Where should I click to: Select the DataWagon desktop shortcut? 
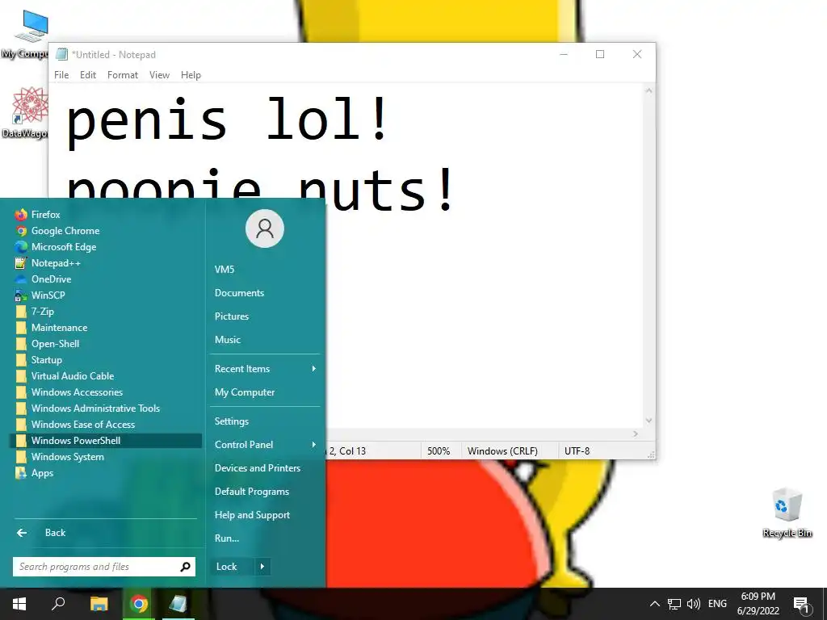(25, 112)
